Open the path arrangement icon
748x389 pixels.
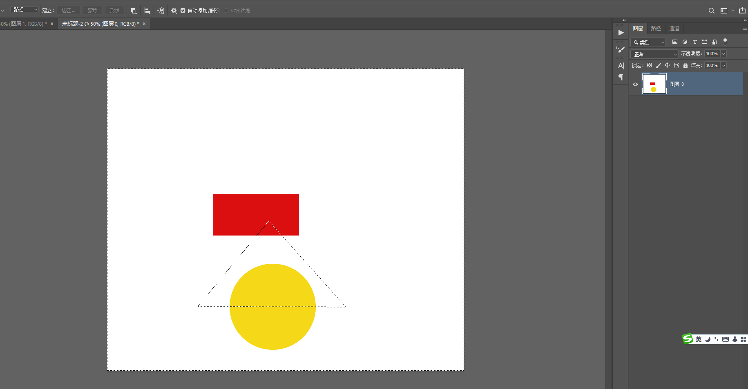(x=161, y=11)
